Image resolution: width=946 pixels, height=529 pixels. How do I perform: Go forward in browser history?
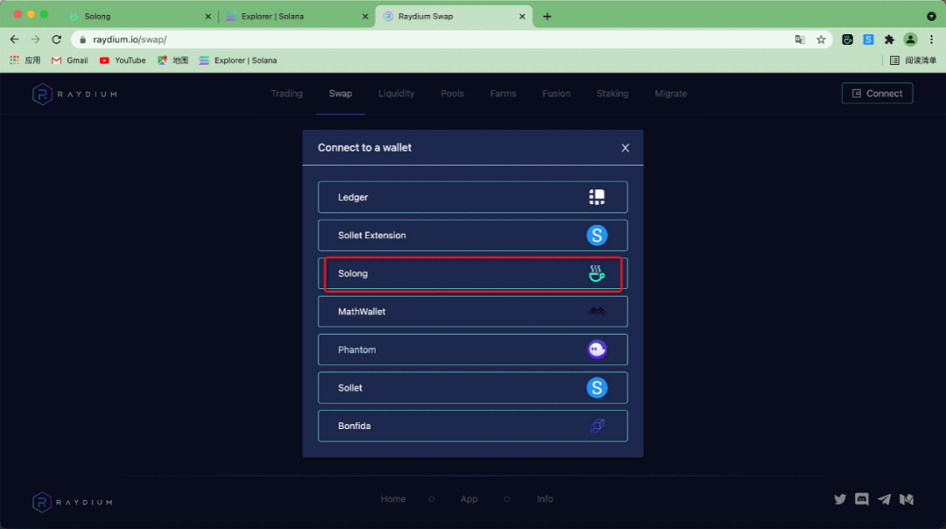coord(36,39)
